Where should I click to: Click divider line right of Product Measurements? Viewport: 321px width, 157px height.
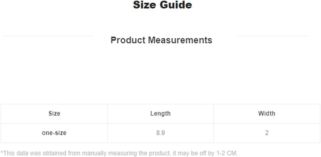(273, 36)
